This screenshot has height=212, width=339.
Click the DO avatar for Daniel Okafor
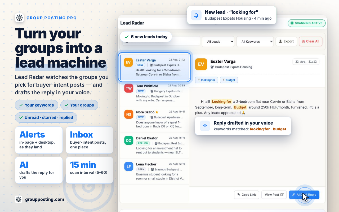pyautogui.click(x=129, y=140)
